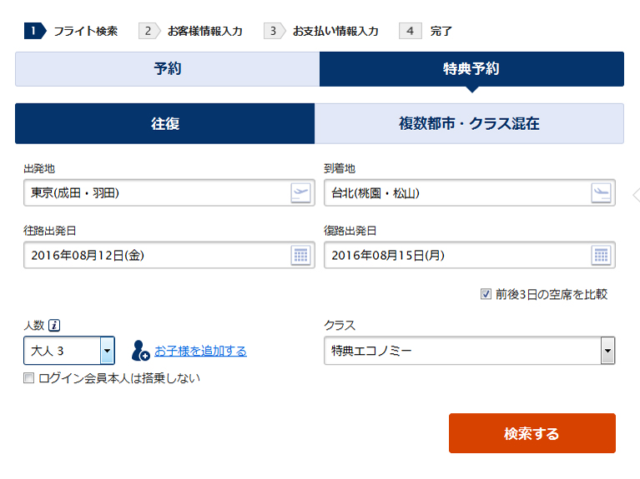Switch to 複数都市・クラス混在 tab

pos(469,123)
